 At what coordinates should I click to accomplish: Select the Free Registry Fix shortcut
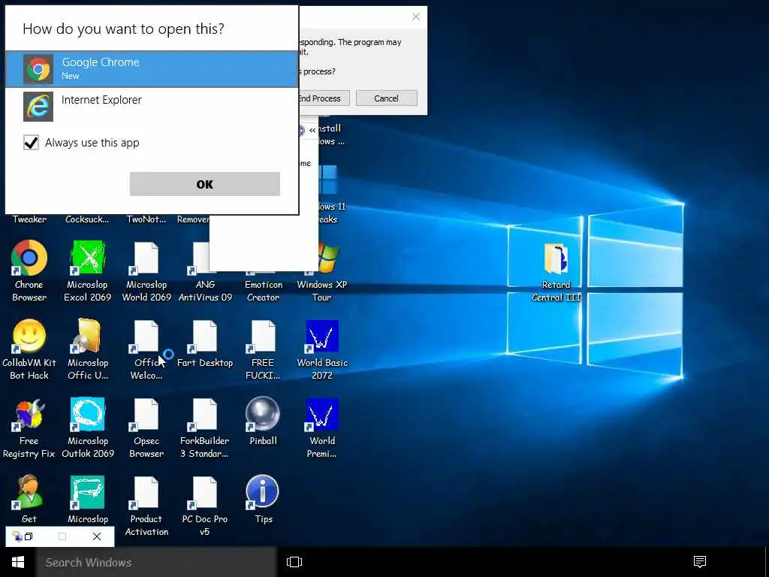[29, 427]
